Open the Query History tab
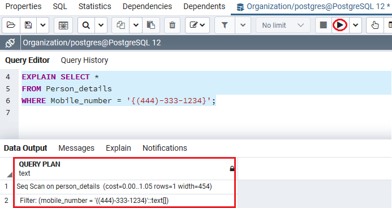392x208 pixels. click(84, 60)
